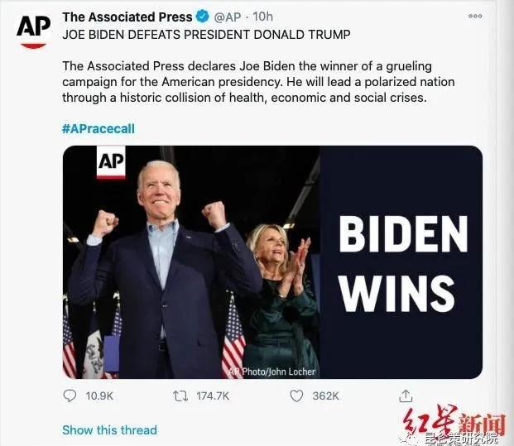Image resolution: width=514 pixels, height=446 pixels.
Task: Open the Biden Wins image
Action: coord(272,262)
